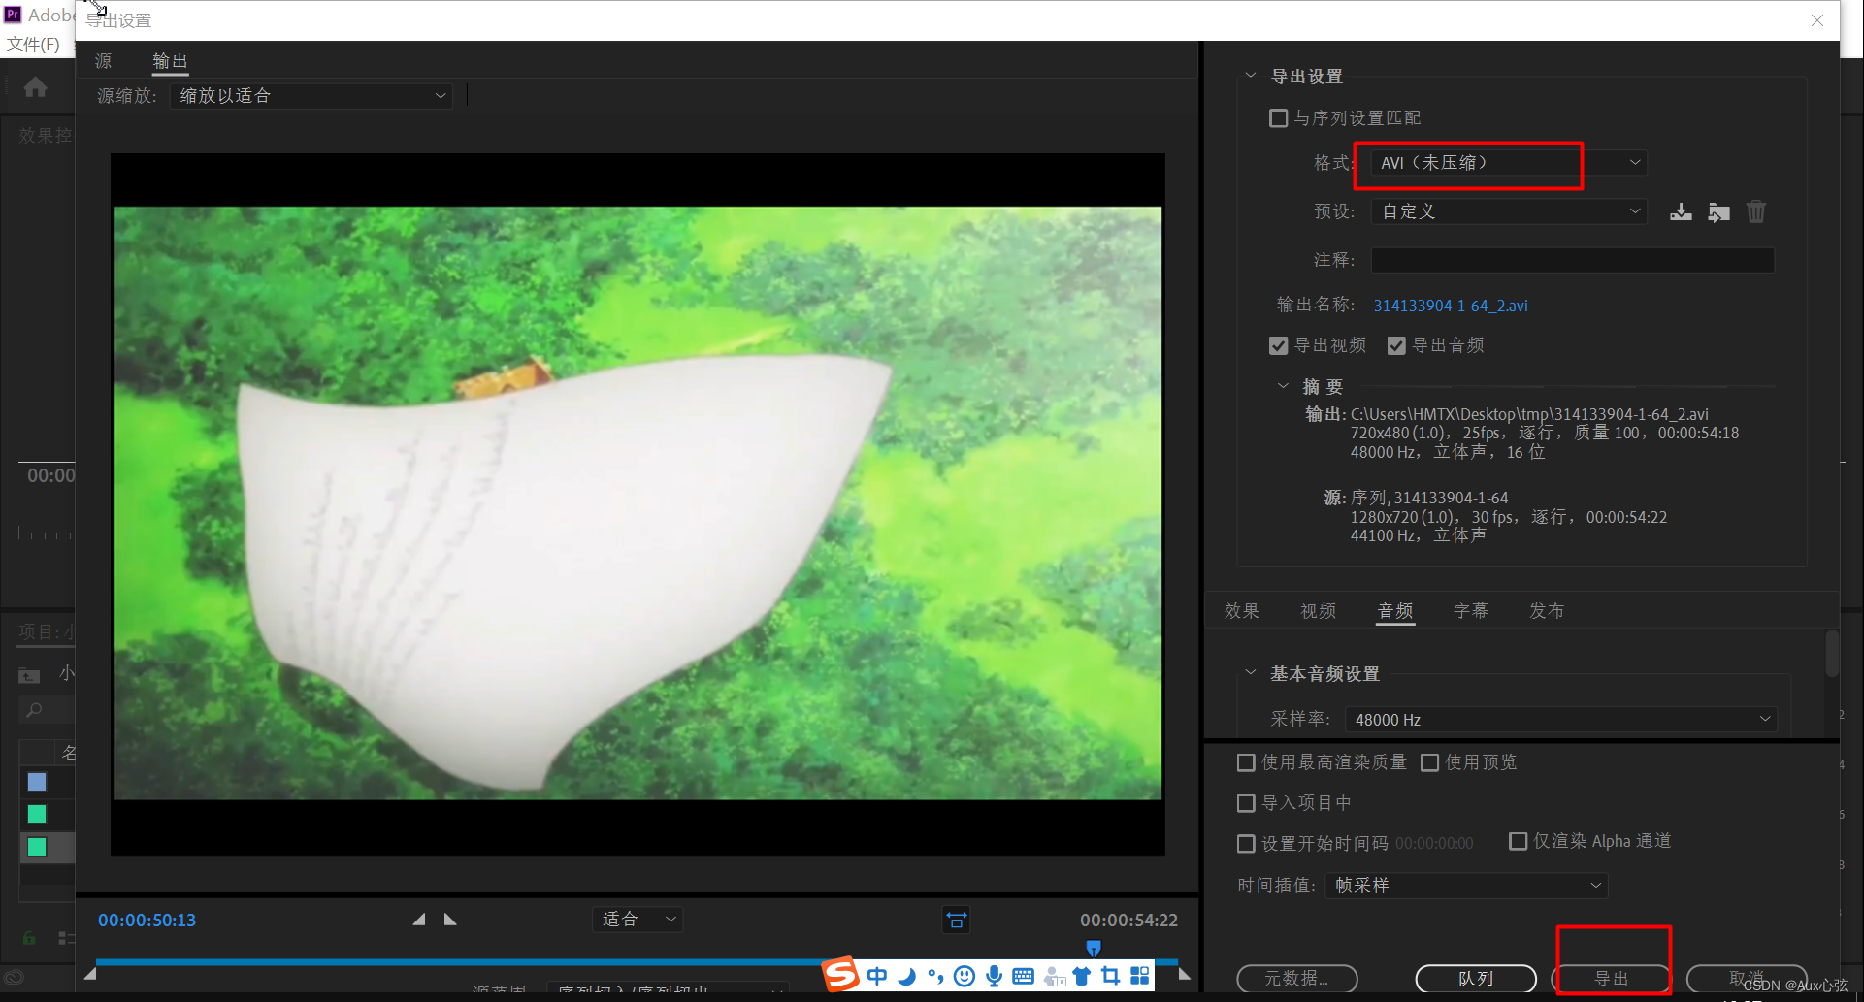Click the Set In Point triangle marker
Viewport: 1864px width, 1002px height.
(x=419, y=920)
